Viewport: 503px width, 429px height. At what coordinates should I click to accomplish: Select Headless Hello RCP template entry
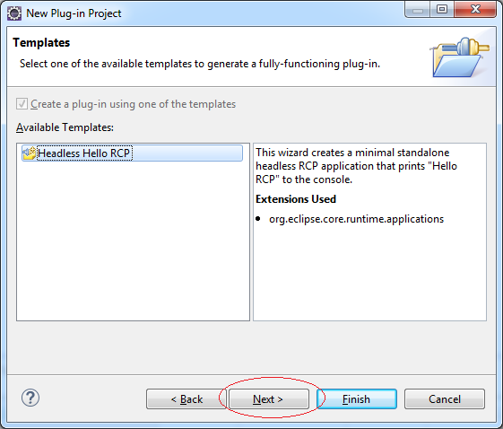click(132, 153)
